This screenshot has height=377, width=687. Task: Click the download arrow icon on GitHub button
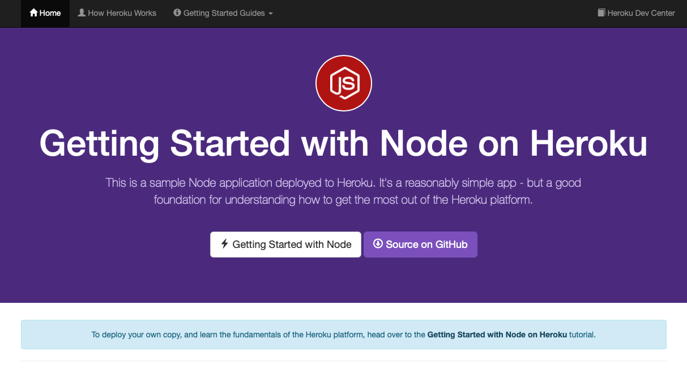[x=378, y=244]
